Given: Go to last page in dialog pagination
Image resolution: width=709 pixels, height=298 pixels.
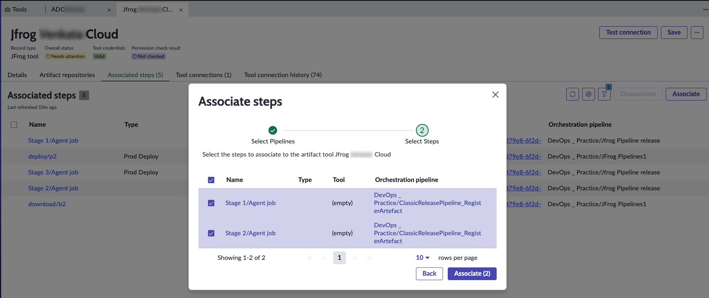Looking at the screenshot, I should click(x=368, y=258).
